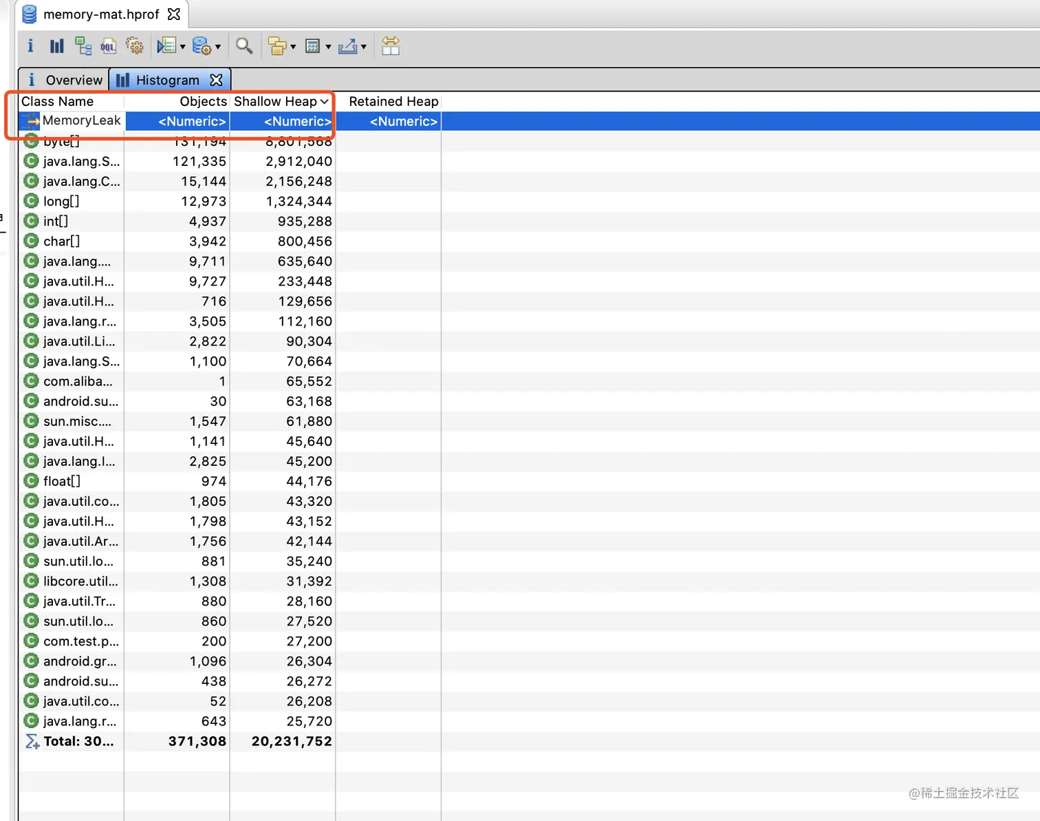Click the Export results icon
This screenshot has width=1040, height=821.
(348, 46)
